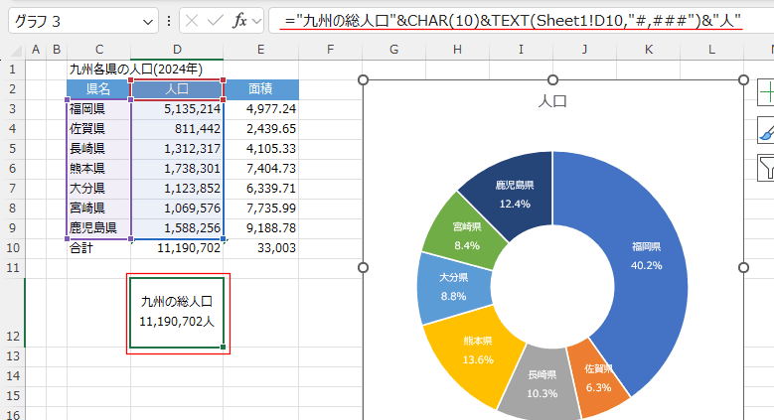Click the Chart Elements plus button
Image resolution: width=774 pixels, height=420 pixels.
pos(766,92)
